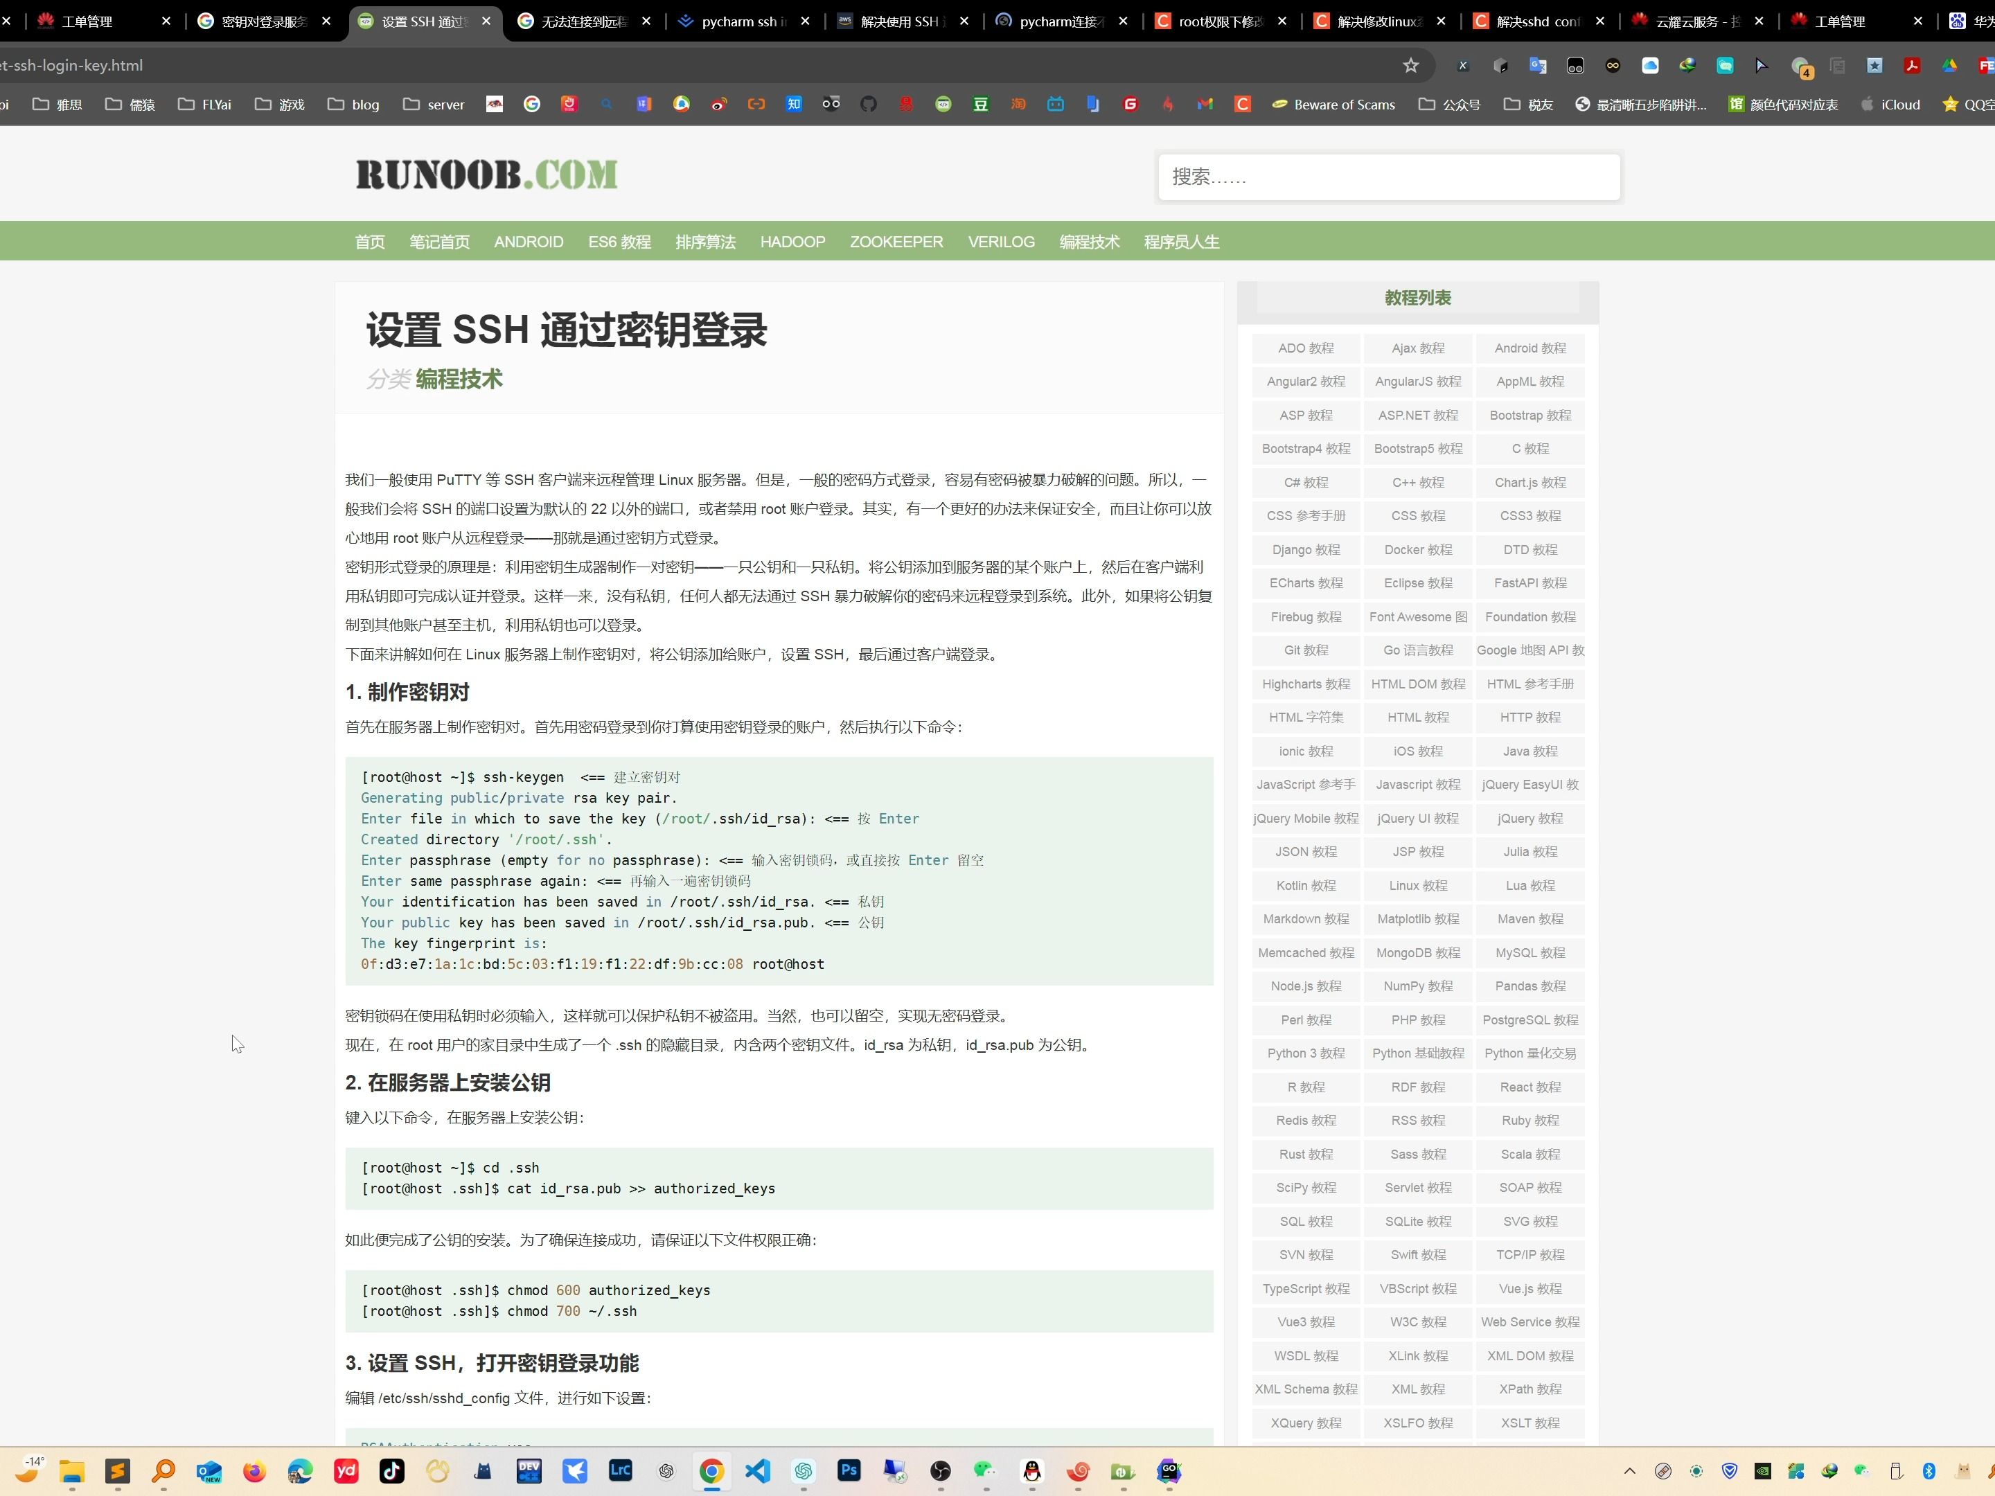
Task: Open the 颜色代码对应表 bookmark
Action: point(1783,105)
